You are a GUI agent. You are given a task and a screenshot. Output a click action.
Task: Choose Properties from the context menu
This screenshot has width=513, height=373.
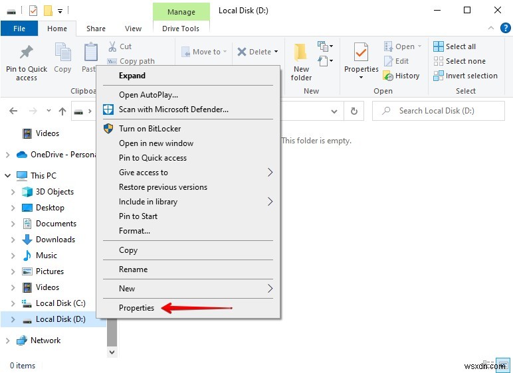click(x=189, y=307)
